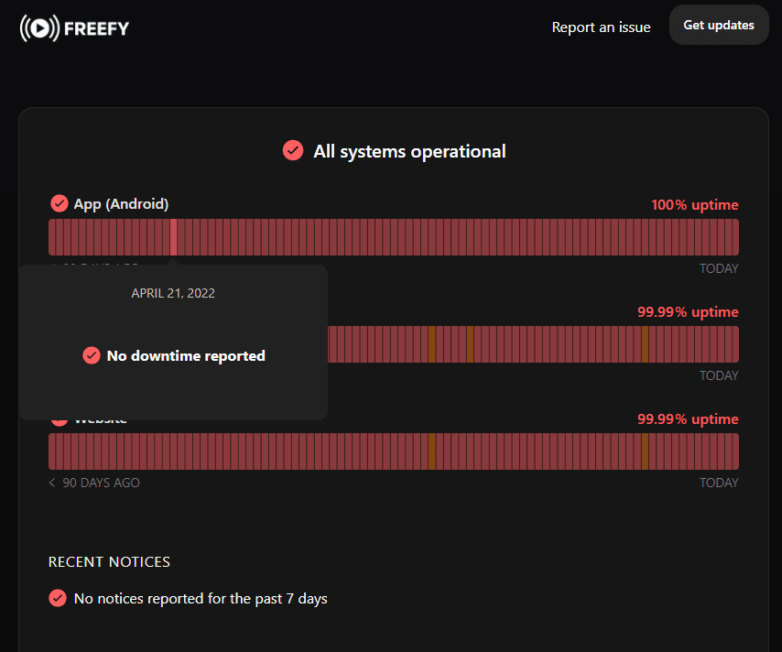Click the first orange incident bar in Website uptime row
Image resolution: width=782 pixels, height=652 pixels.
432,451
